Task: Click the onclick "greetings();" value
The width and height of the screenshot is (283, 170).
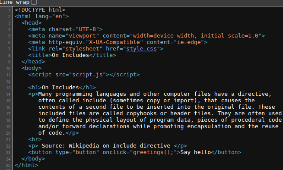Action: pos(153,152)
